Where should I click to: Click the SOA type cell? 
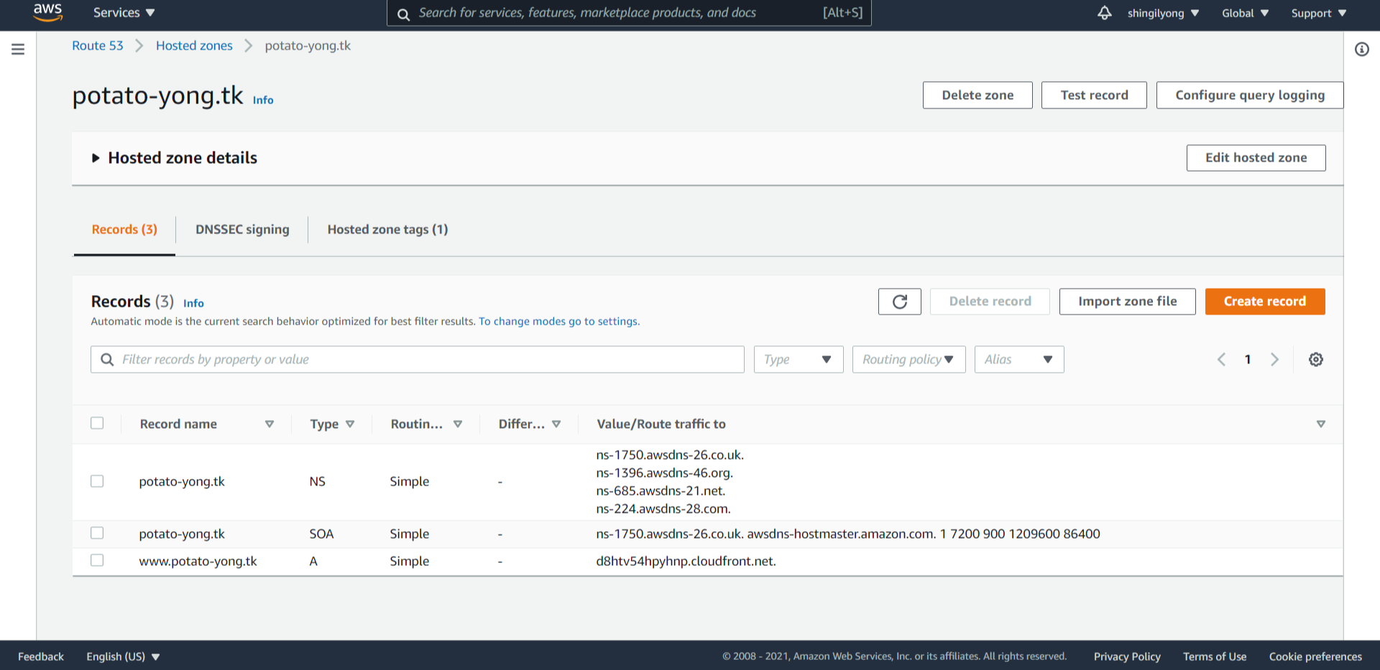[x=321, y=534]
